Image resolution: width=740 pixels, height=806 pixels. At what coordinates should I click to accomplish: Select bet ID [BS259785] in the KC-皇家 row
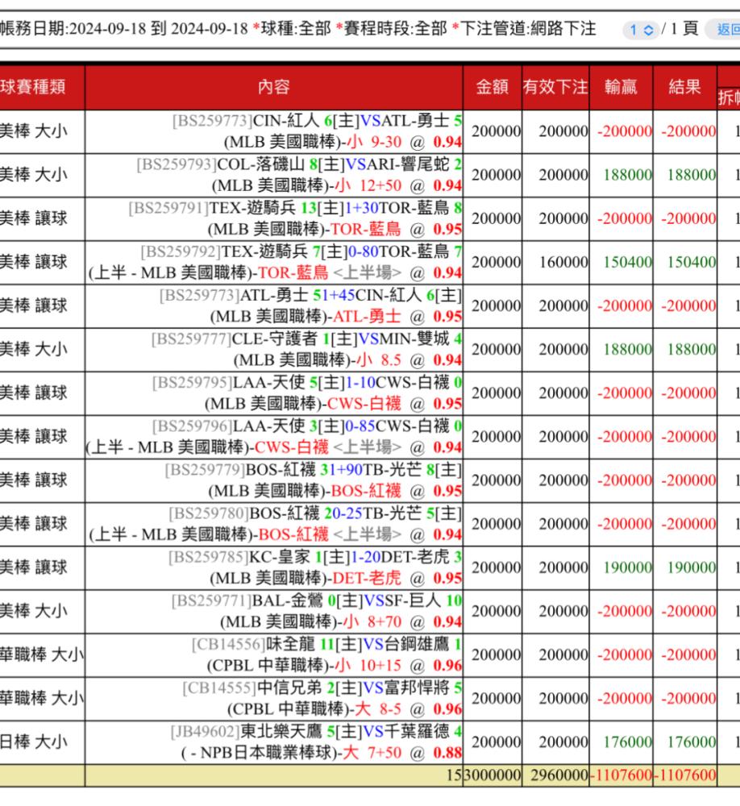point(208,557)
